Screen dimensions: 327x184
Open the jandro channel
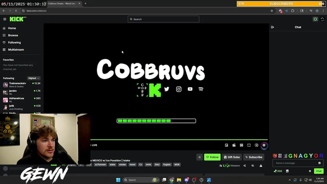point(22,92)
